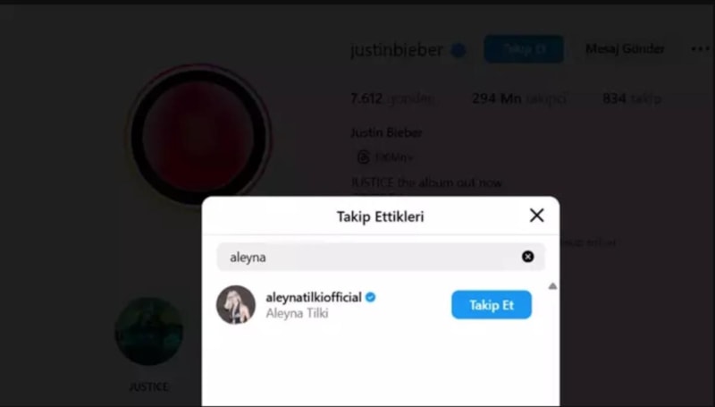Open aleynatilkiofficial profile picture
This screenshot has height=407, width=715.
pos(236,305)
